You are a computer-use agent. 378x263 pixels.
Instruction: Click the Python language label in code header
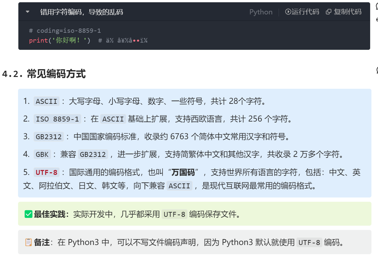(261, 12)
